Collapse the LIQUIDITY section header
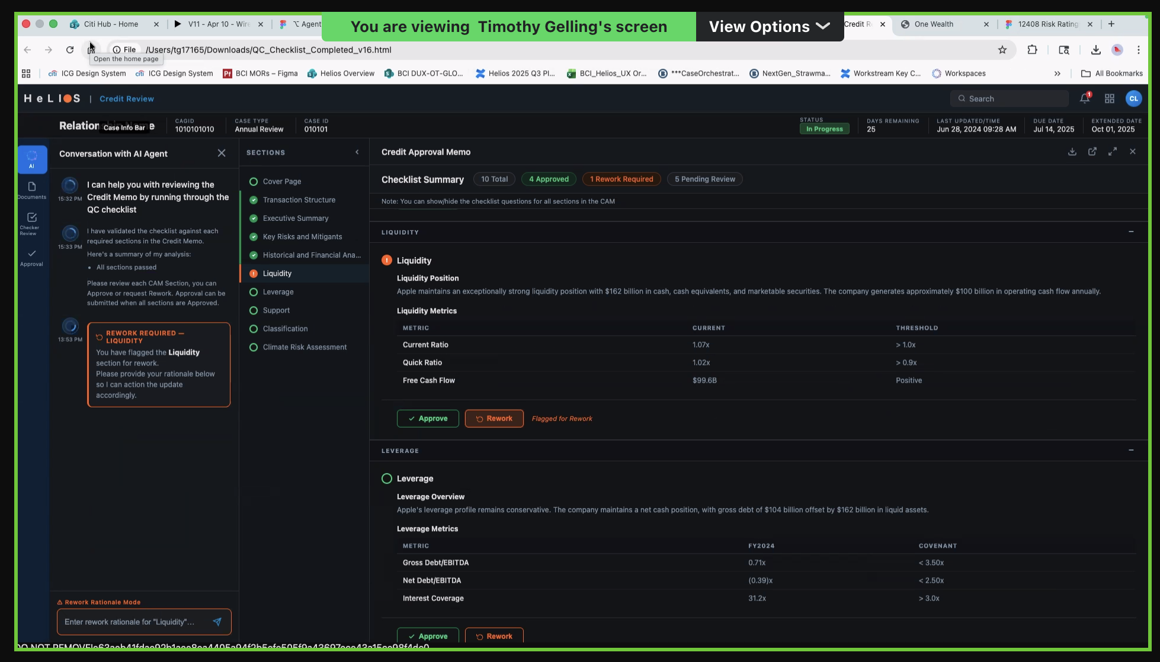The height and width of the screenshot is (662, 1160). tap(1131, 232)
